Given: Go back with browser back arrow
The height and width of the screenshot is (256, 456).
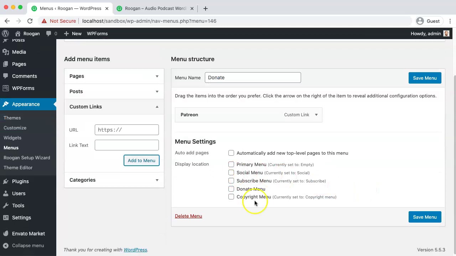Looking at the screenshot, I should pyautogui.click(x=7, y=21).
